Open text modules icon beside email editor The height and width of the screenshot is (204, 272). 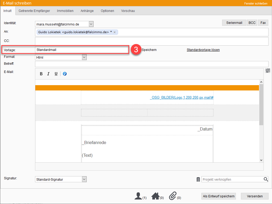(x=268, y=71)
